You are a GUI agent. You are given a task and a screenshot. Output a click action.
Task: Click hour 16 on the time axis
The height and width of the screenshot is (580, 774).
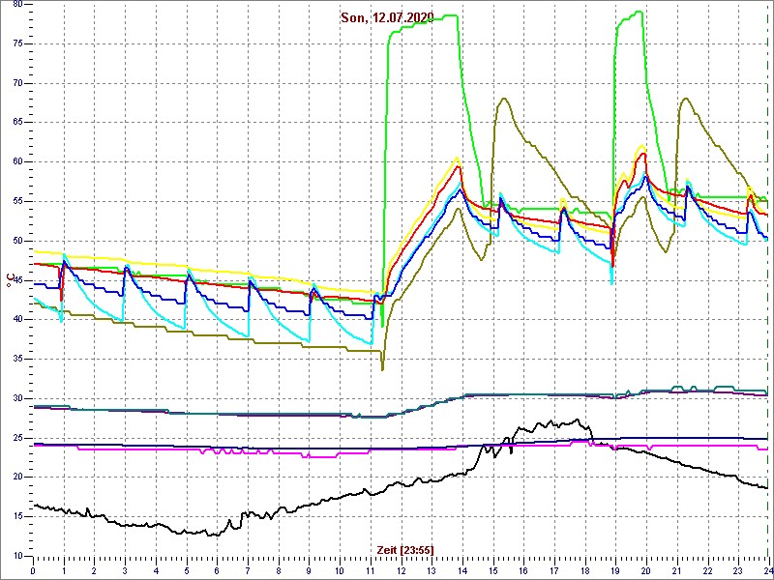click(x=523, y=570)
